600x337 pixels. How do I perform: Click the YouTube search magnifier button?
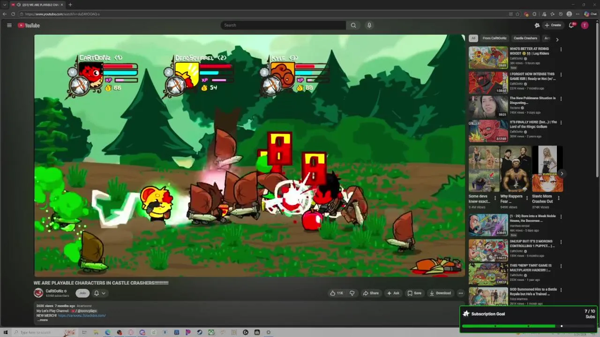(353, 25)
